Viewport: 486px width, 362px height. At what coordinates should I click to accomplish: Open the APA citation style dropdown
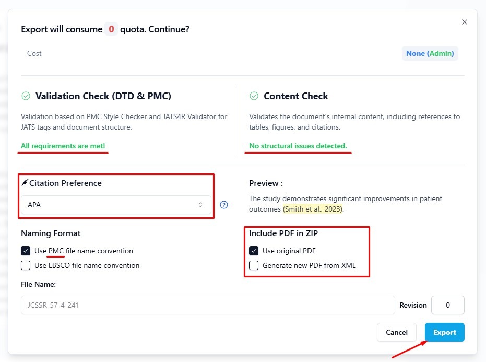pyautogui.click(x=116, y=205)
